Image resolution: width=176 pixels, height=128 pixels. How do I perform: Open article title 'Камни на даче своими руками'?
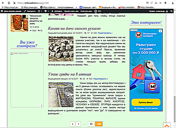pyautogui.click(x=74, y=28)
